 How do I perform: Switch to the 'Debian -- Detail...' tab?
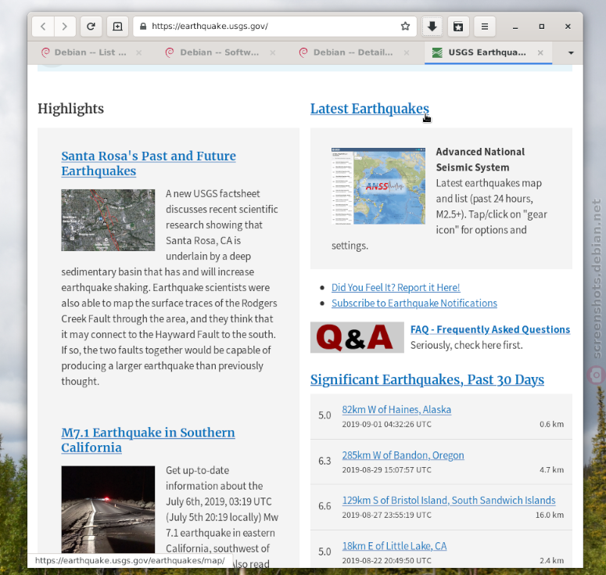[x=353, y=52]
